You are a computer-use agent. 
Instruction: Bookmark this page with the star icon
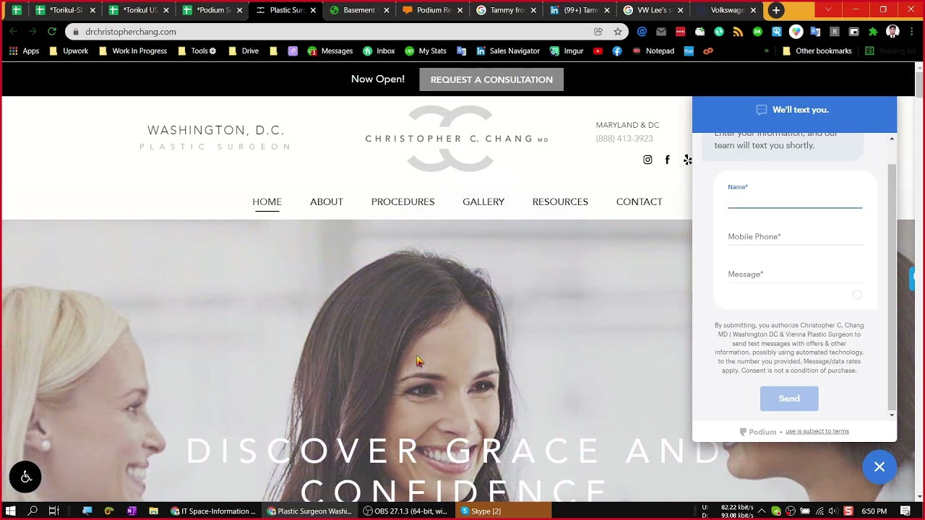click(618, 32)
